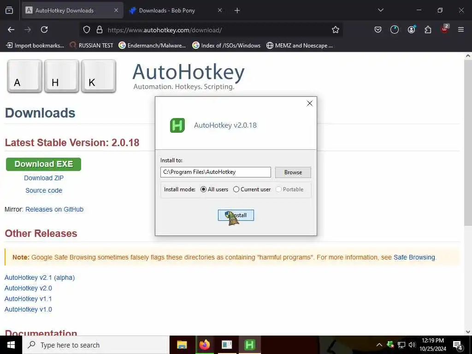Click the uBlock Origin extension icon
Screen dimensions: 472x354
point(445,29)
